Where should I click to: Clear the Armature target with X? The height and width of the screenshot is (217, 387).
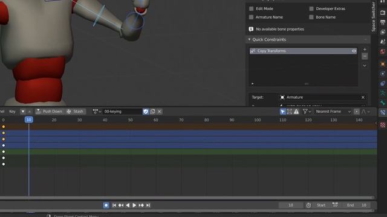pos(363,98)
